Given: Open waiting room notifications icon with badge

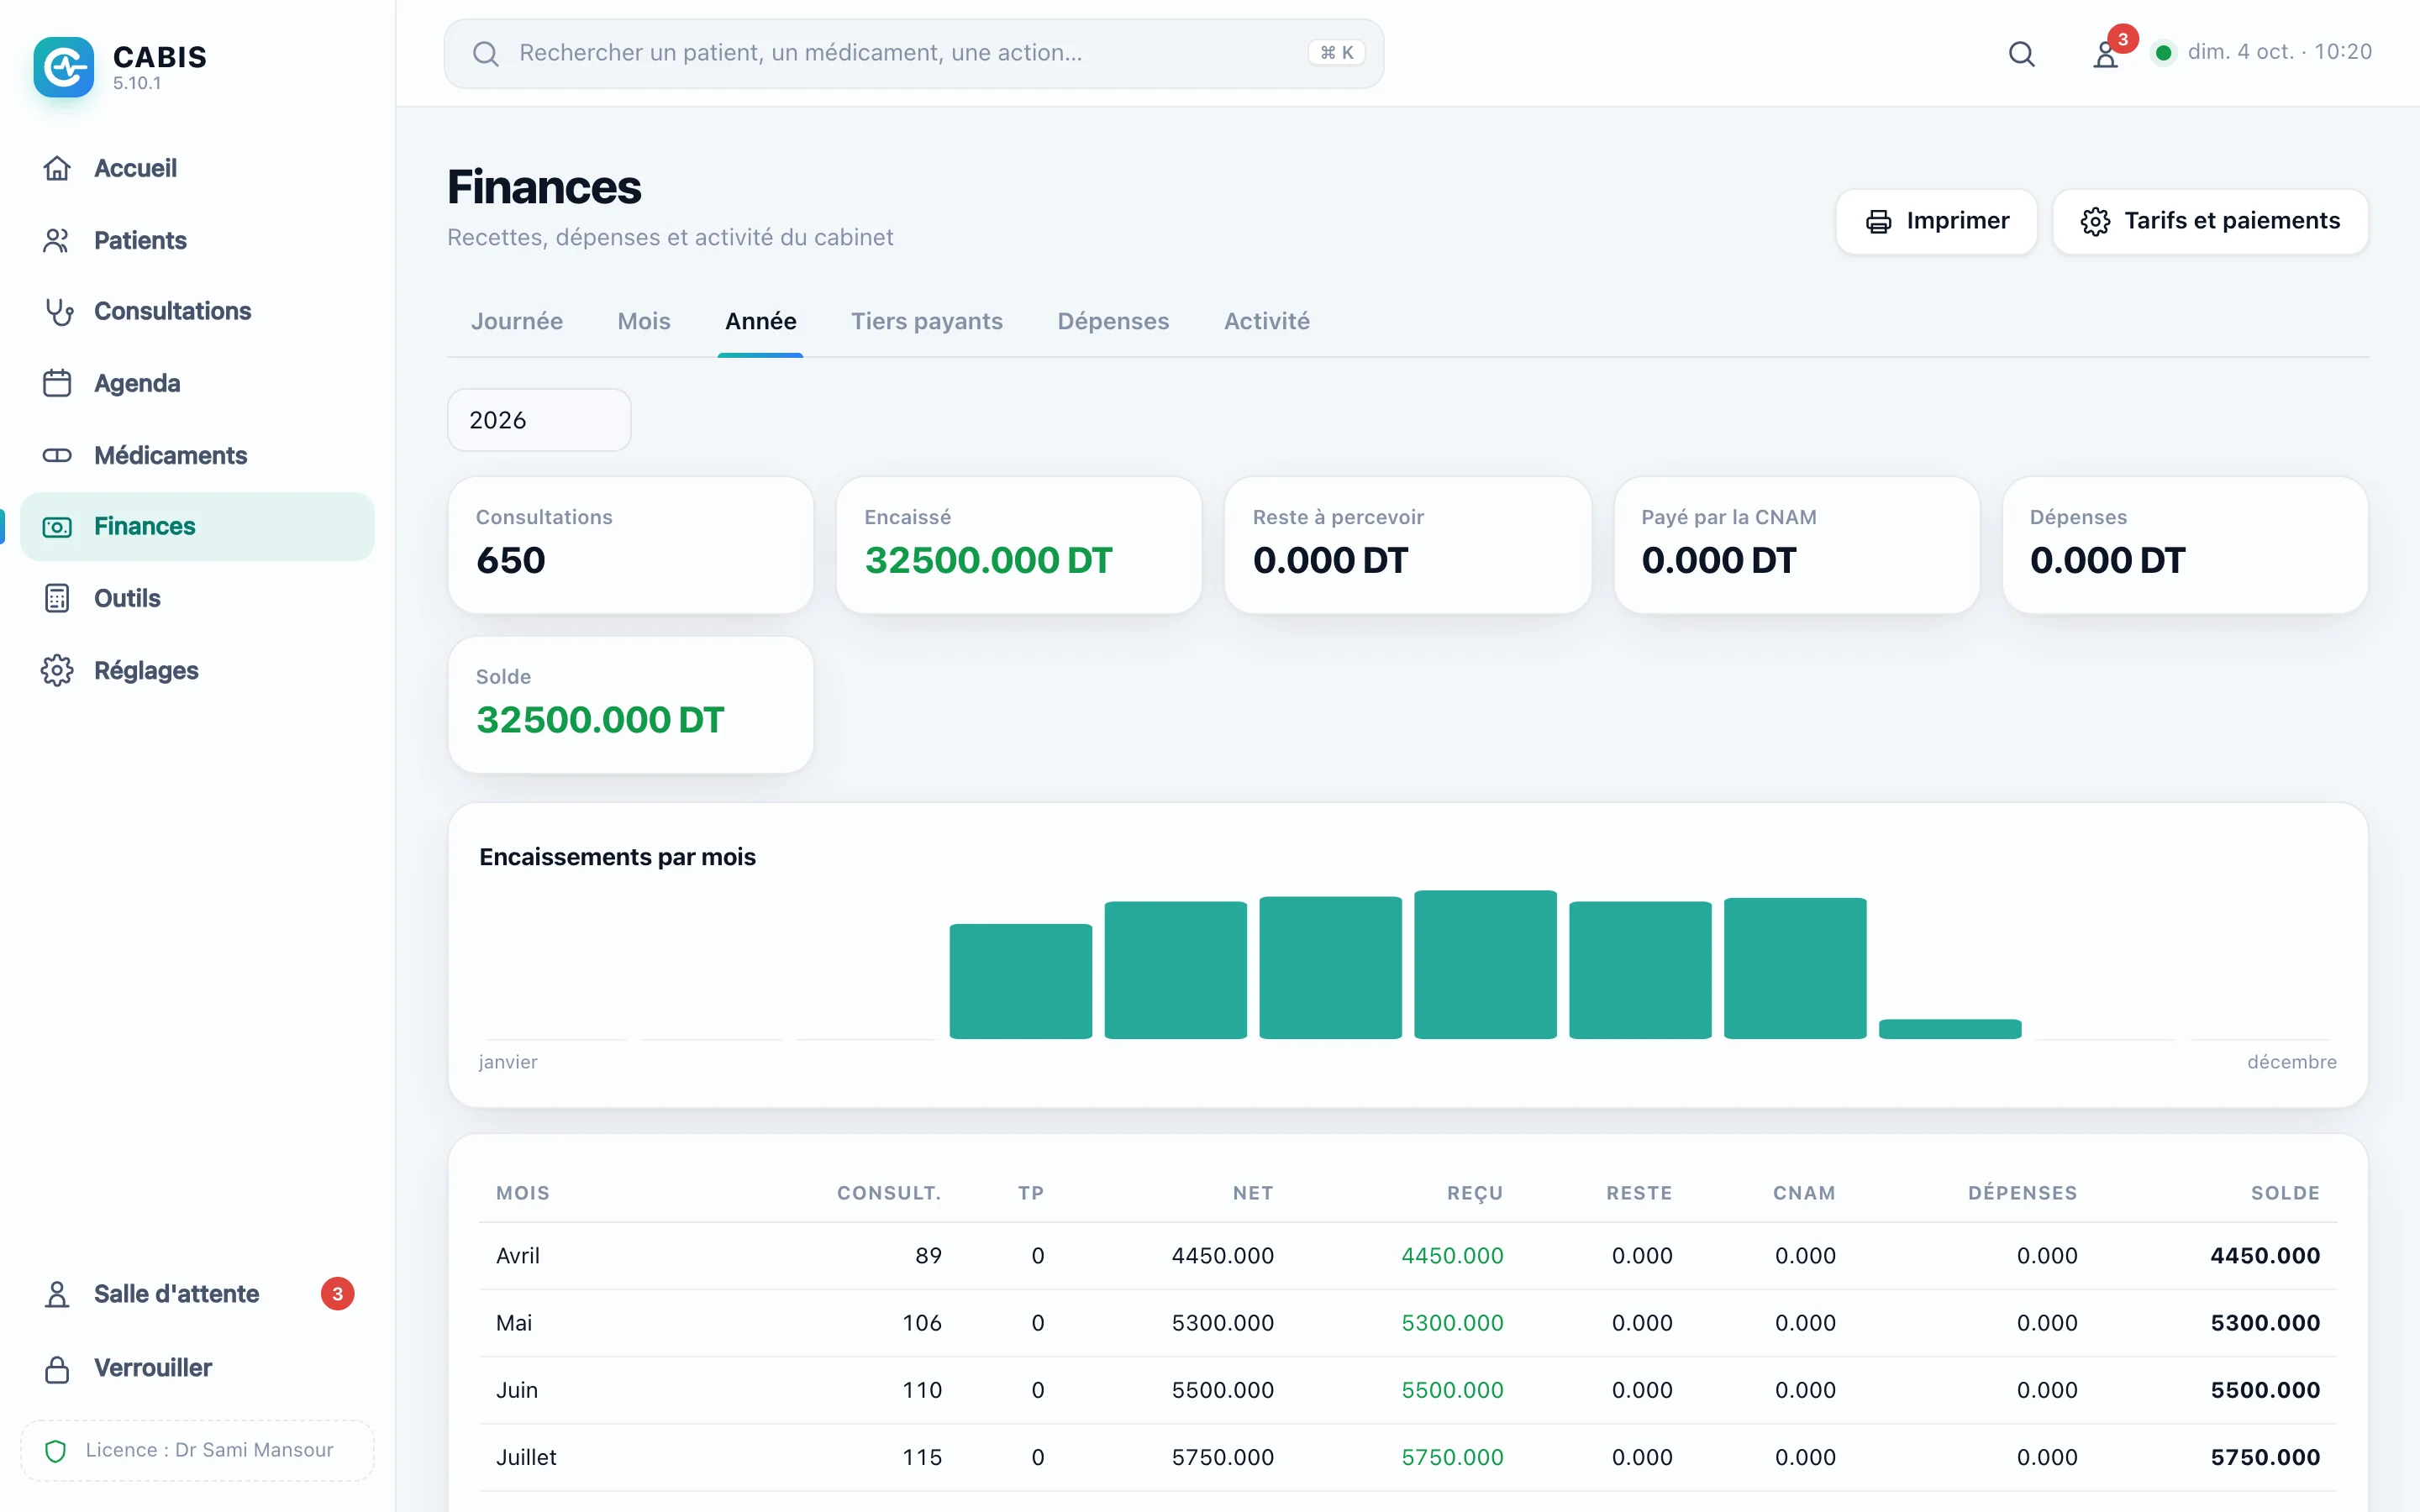Looking at the screenshot, I should pyautogui.click(x=2107, y=53).
